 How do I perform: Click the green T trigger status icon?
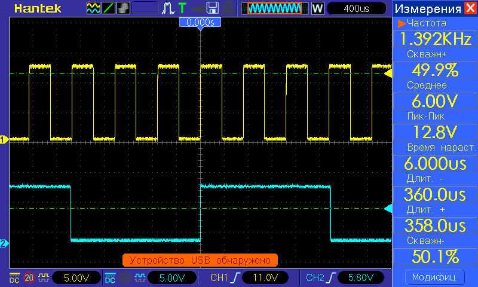pos(182,8)
